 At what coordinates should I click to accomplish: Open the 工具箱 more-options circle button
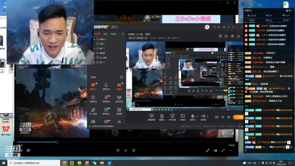coord(121,77)
